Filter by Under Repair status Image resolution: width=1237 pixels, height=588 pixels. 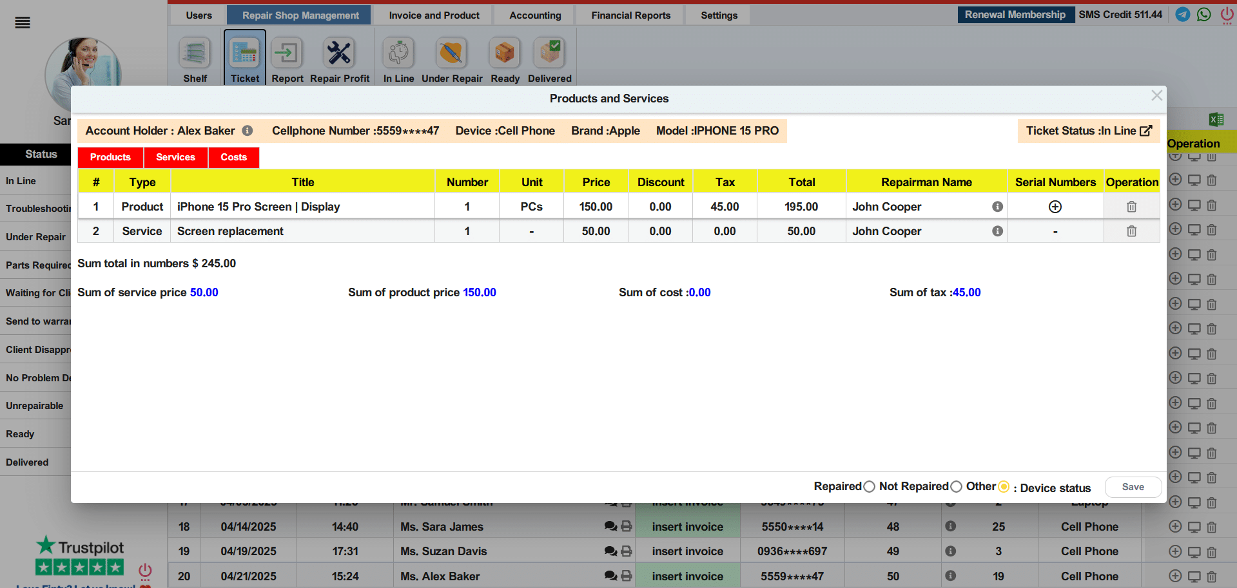(x=35, y=237)
